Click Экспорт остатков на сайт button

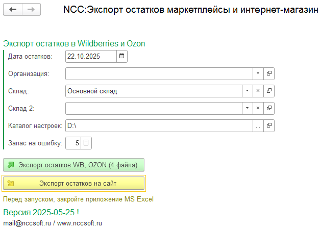[x=74, y=183]
